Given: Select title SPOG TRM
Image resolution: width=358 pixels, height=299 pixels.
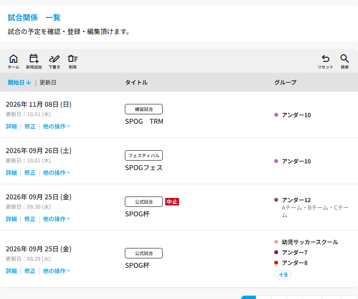Looking at the screenshot, I should 144,121.
